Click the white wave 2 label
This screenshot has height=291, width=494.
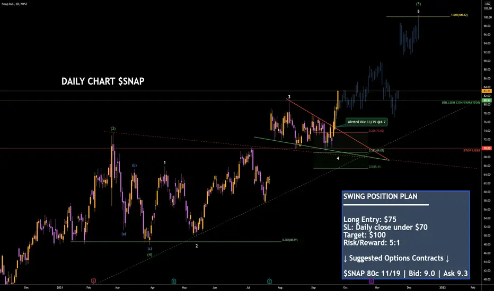[197, 246]
